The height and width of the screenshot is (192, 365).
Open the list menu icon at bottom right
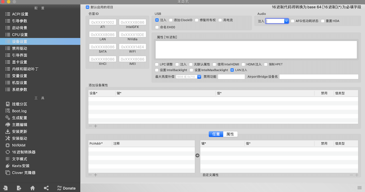[x=359, y=188]
